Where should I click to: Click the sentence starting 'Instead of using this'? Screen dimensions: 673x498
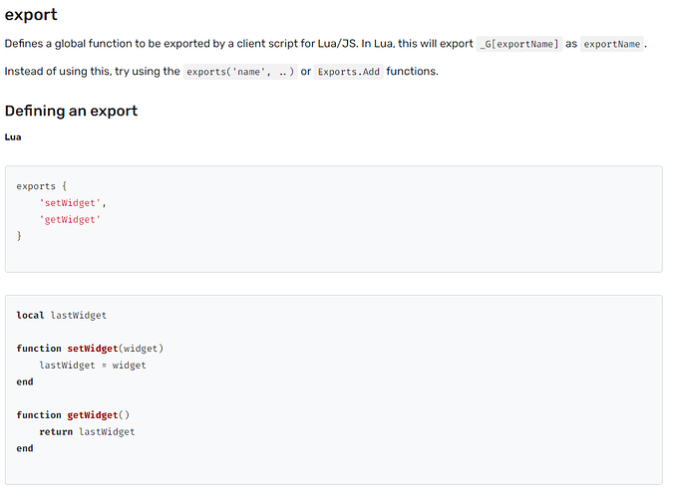[221, 71]
